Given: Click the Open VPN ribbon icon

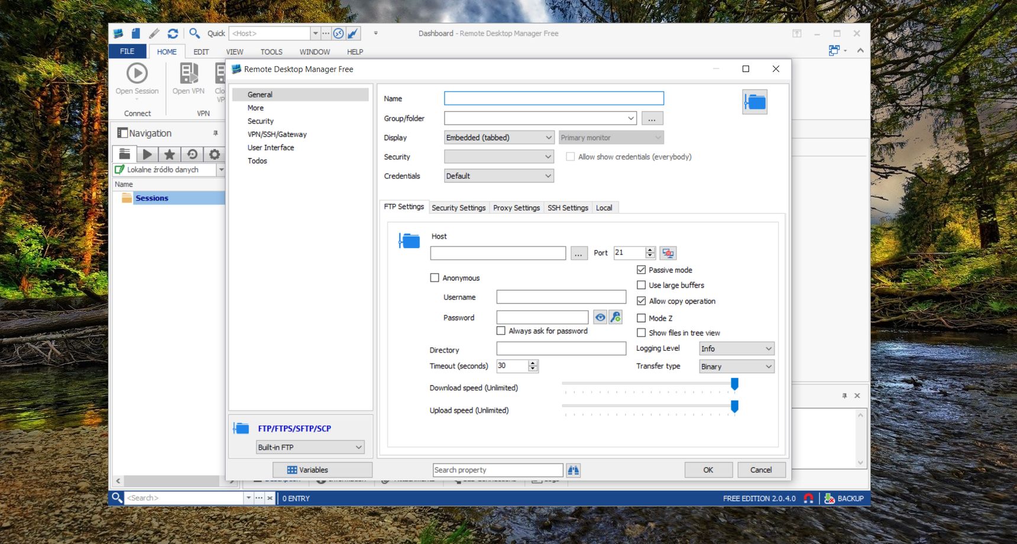Looking at the screenshot, I should pos(189,73).
